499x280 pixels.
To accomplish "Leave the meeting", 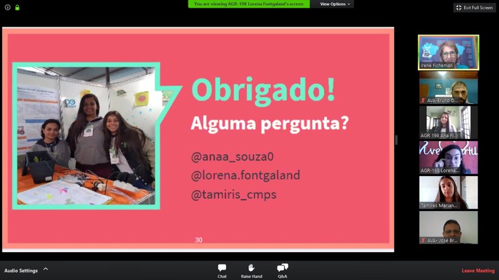I will [478, 270].
